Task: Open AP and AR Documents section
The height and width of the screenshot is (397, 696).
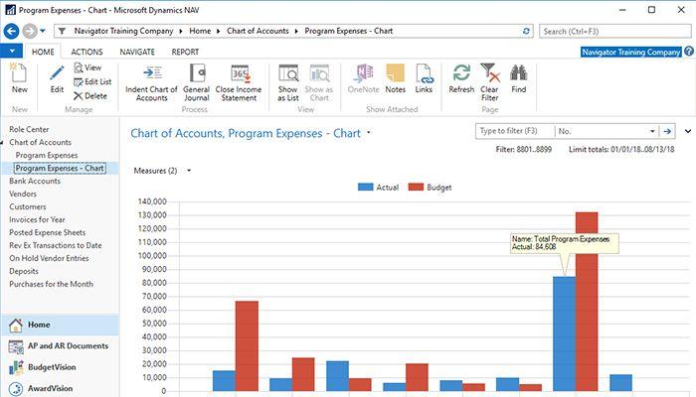Action: (x=60, y=346)
